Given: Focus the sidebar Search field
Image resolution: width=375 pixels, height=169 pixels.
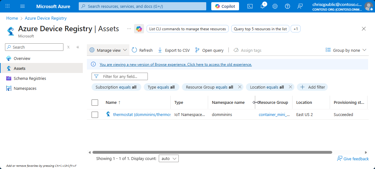Looking at the screenshot, I should click(34, 47).
